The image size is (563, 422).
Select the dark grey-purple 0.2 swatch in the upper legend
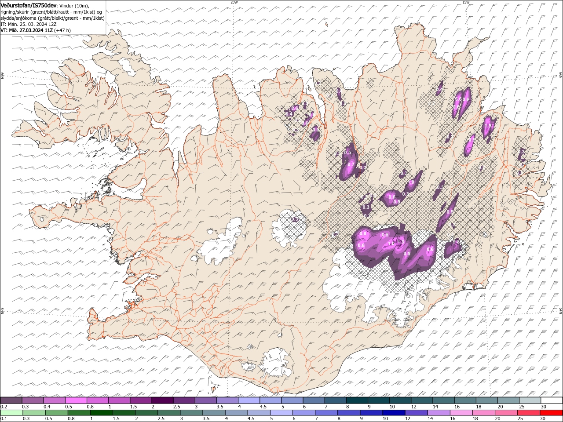tap(11, 400)
